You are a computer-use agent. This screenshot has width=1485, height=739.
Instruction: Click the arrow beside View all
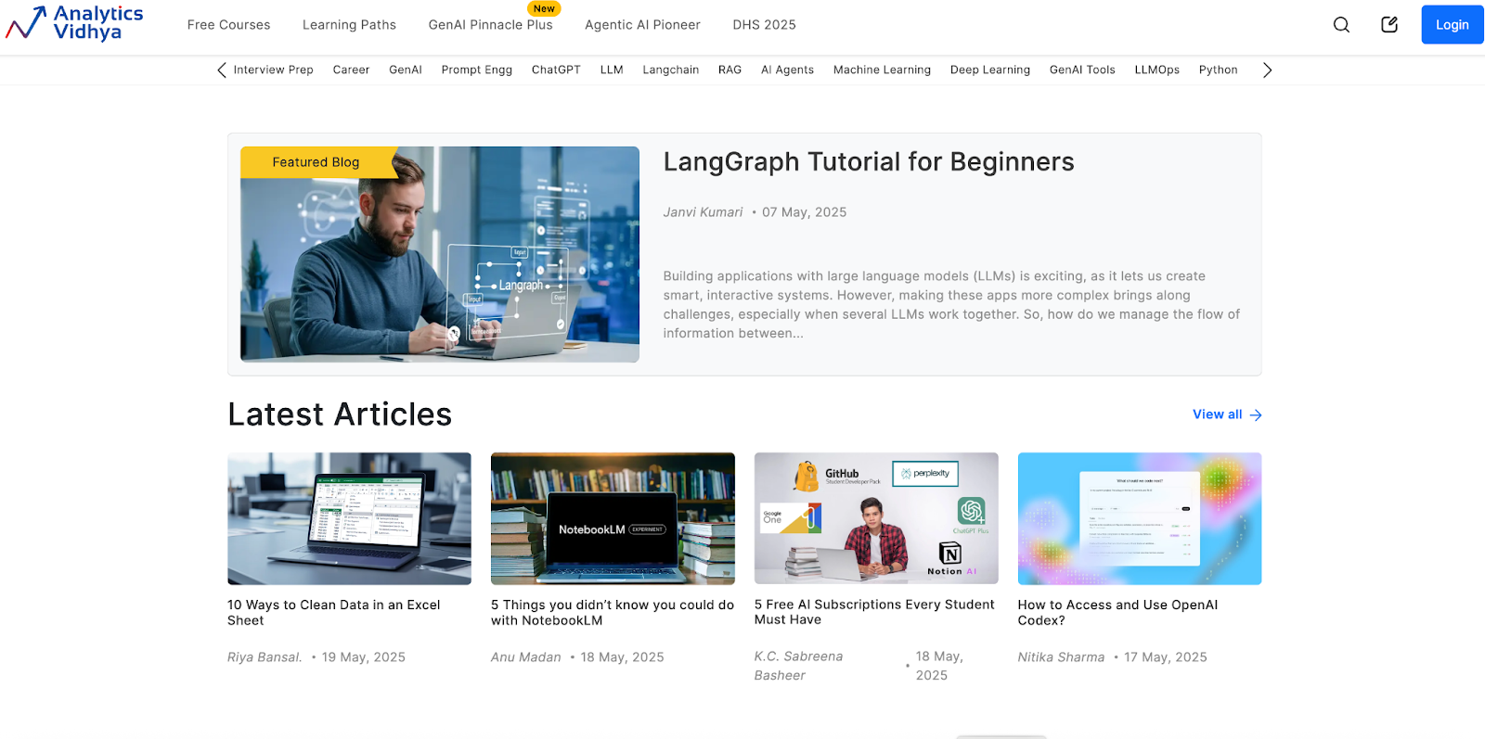(1256, 415)
